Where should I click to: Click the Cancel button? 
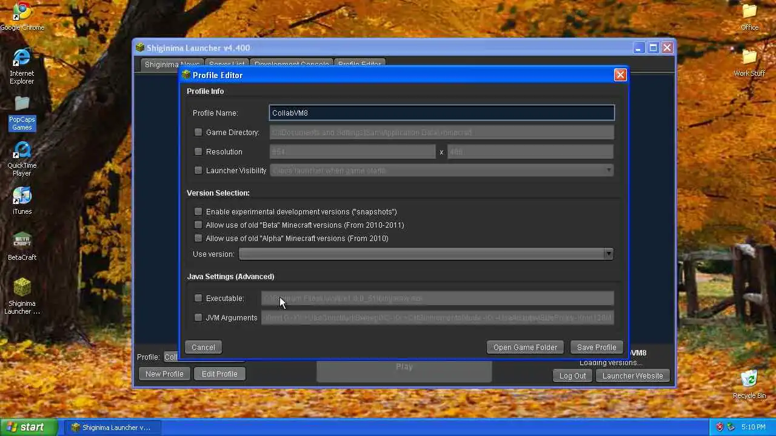tap(203, 347)
